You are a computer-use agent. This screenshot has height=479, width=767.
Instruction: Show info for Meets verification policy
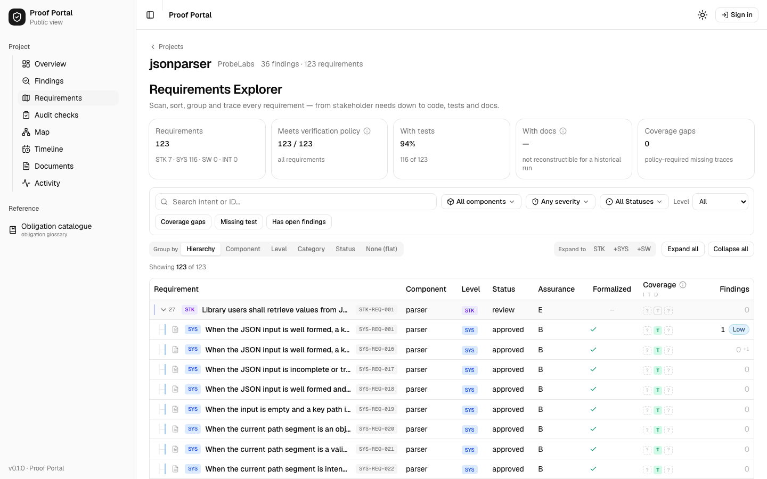point(367,131)
